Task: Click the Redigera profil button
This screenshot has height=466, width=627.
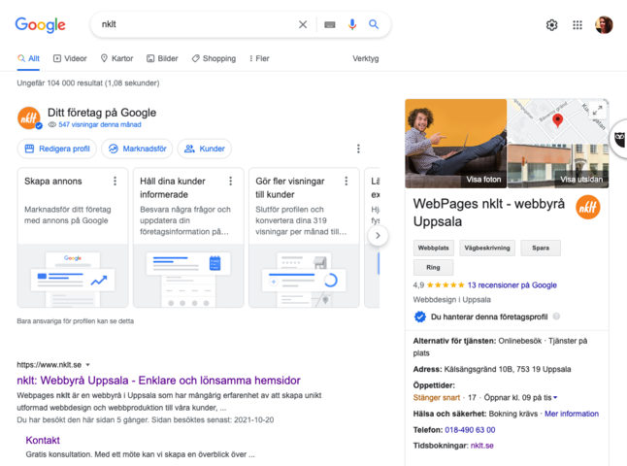Action: point(57,149)
